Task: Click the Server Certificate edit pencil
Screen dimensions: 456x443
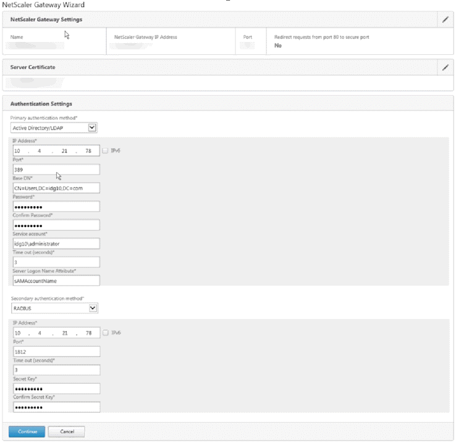Action: (445, 67)
